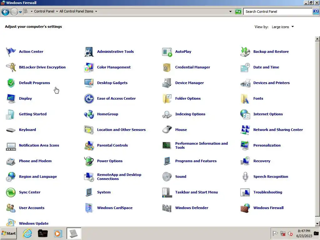Open the View by Large icons dropdown
This screenshot has width=320, height=240.
click(x=282, y=27)
